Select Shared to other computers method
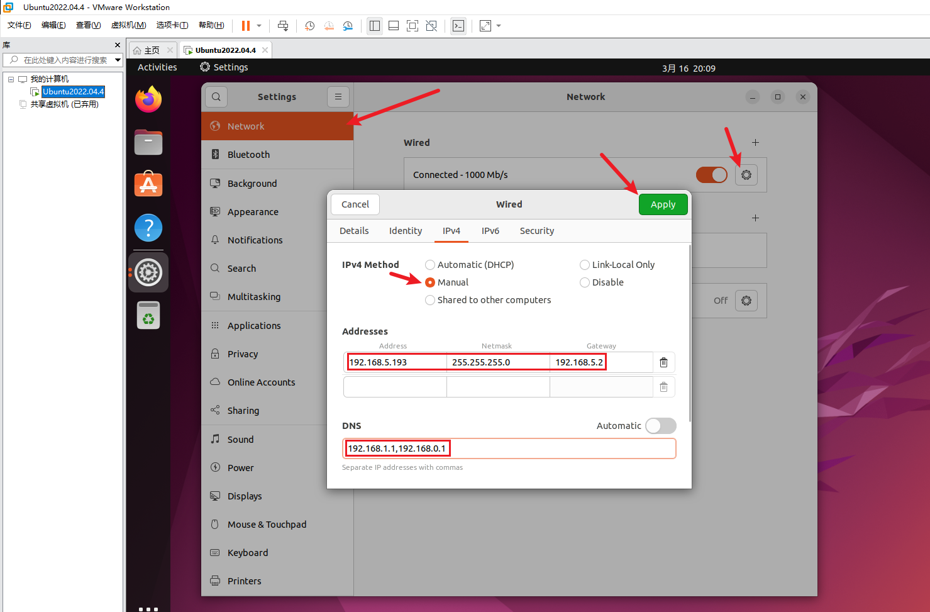 (488, 300)
